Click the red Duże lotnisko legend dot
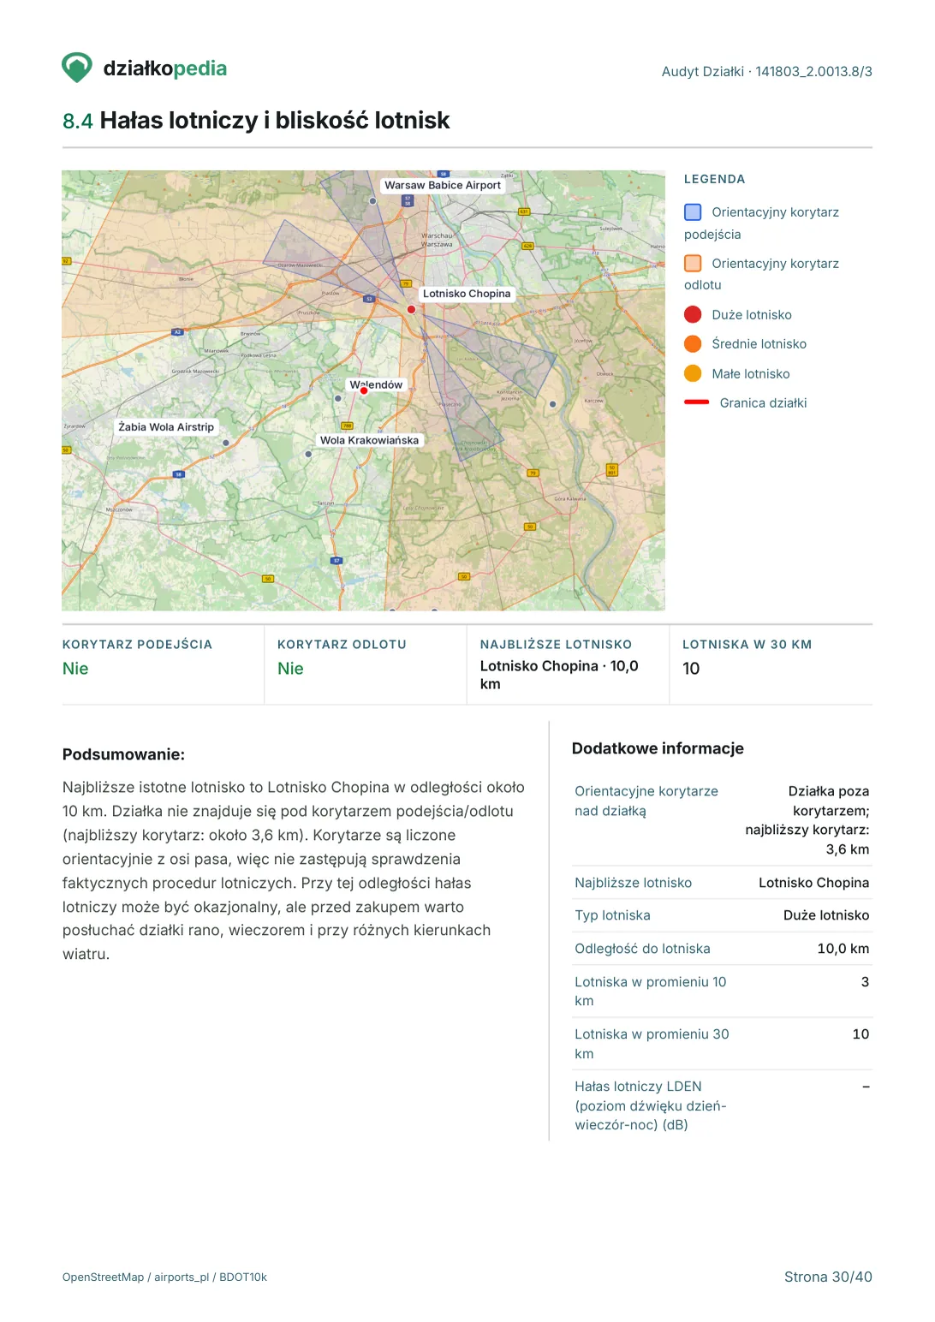 click(693, 314)
